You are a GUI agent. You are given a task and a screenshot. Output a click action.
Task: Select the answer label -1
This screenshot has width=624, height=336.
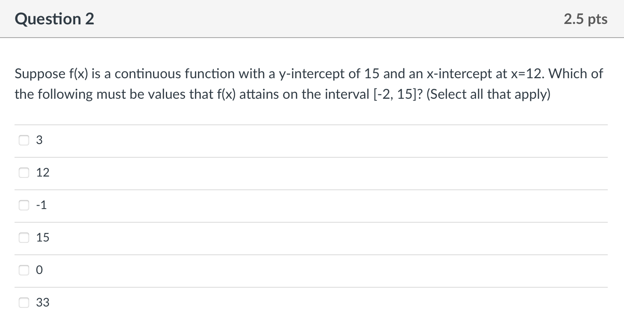pos(41,205)
